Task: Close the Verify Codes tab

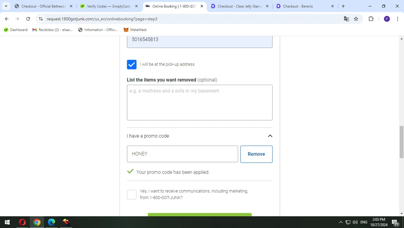Action: 137,6
